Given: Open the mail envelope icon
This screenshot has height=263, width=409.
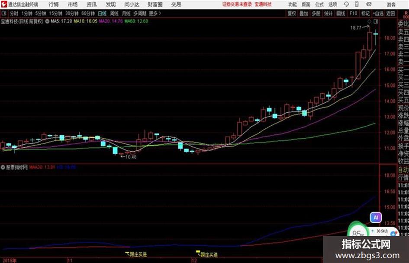Looking at the screenshot, I should coord(369,4).
